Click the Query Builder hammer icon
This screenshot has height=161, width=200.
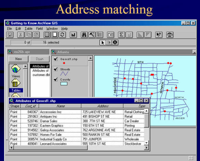point(92,35)
